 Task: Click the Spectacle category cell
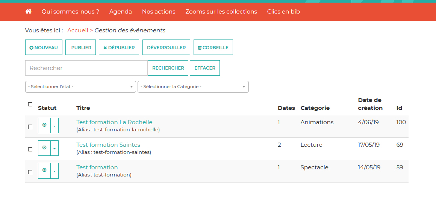coord(315,167)
